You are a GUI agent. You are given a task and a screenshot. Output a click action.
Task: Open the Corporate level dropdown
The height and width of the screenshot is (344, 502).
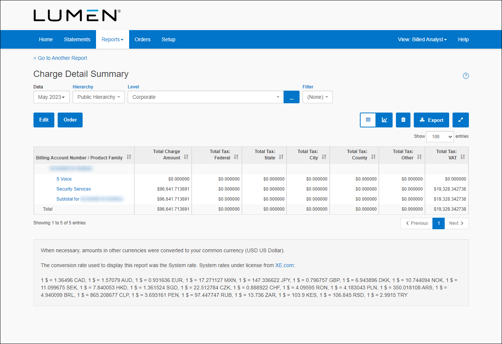click(x=205, y=97)
